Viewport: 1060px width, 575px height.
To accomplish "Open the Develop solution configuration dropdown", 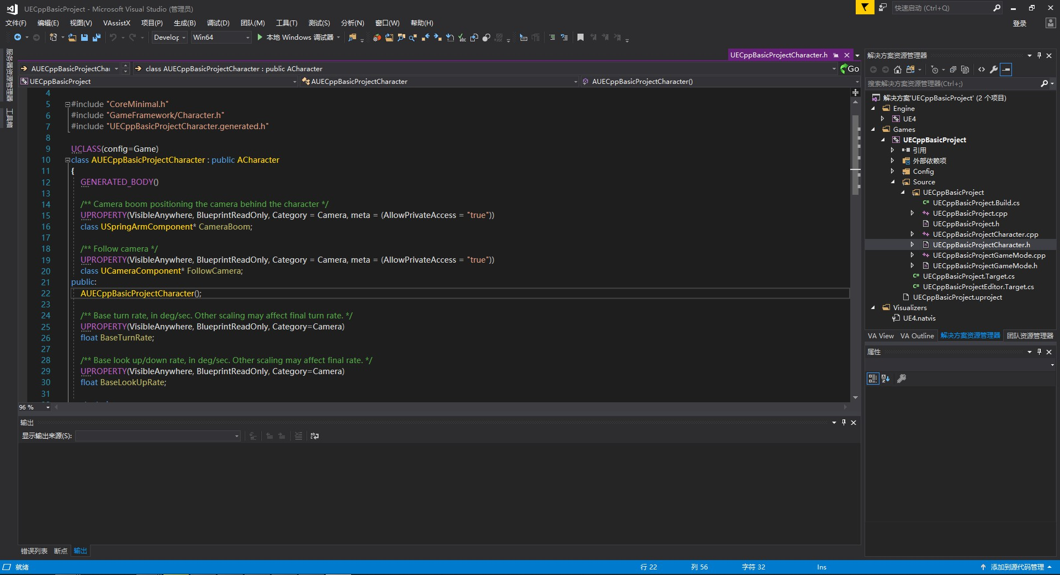I will point(169,37).
